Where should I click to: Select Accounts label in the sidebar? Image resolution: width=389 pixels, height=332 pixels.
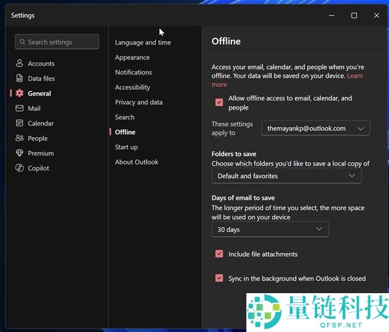coord(41,63)
